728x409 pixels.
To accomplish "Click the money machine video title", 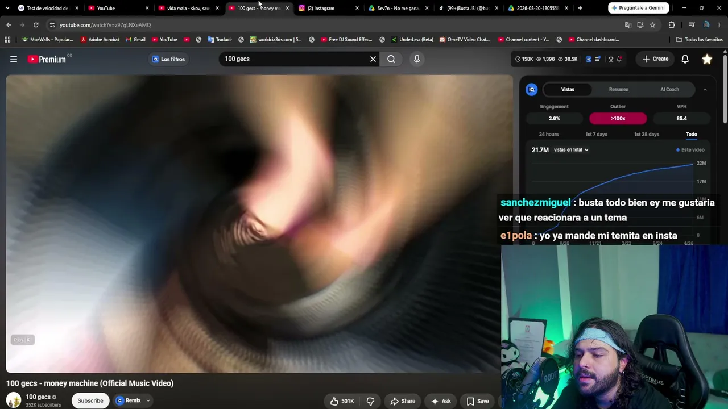I will 90,383.
